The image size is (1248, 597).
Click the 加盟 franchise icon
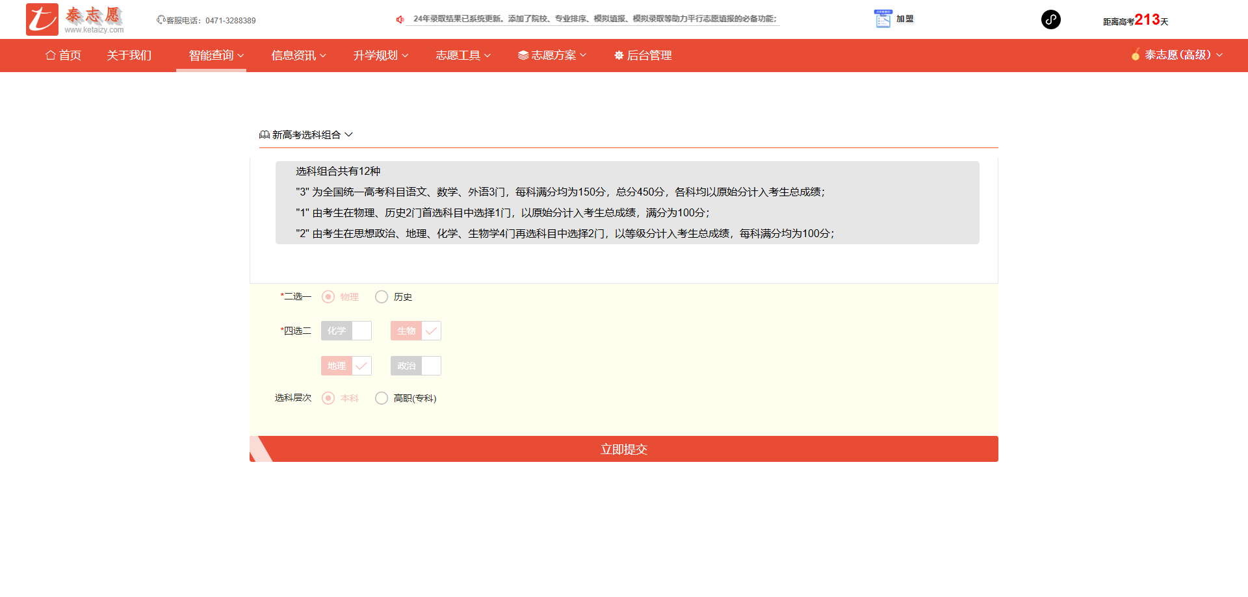point(883,19)
